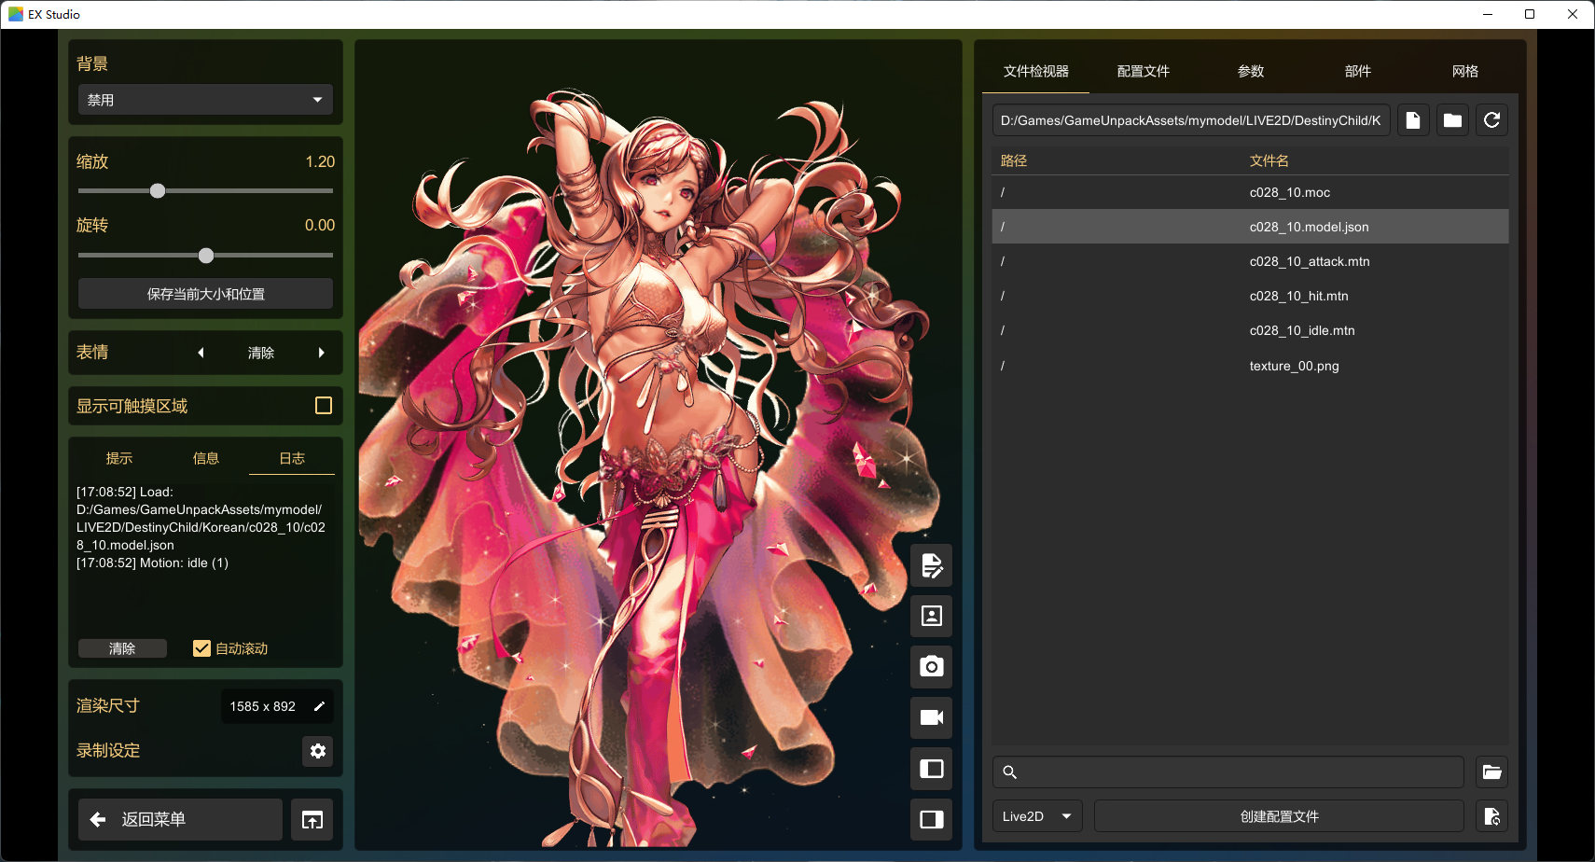Select file texture_00.png
The height and width of the screenshot is (862, 1595).
tap(1250, 366)
